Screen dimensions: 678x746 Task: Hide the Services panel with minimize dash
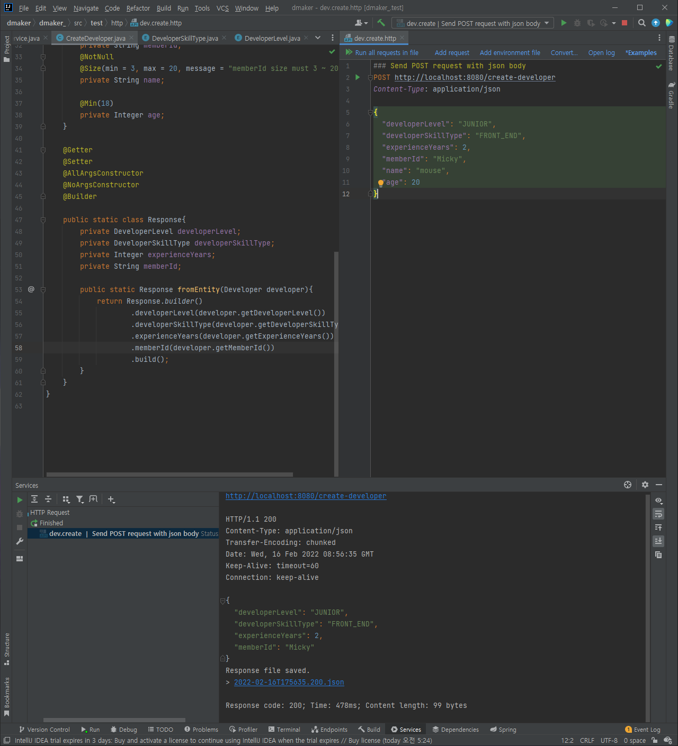click(x=659, y=485)
